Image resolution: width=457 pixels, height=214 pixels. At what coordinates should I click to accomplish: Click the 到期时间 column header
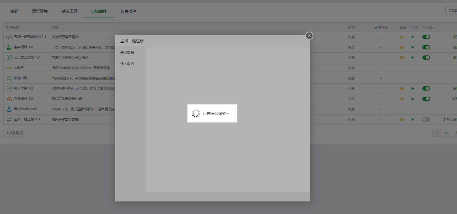(x=381, y=27)
